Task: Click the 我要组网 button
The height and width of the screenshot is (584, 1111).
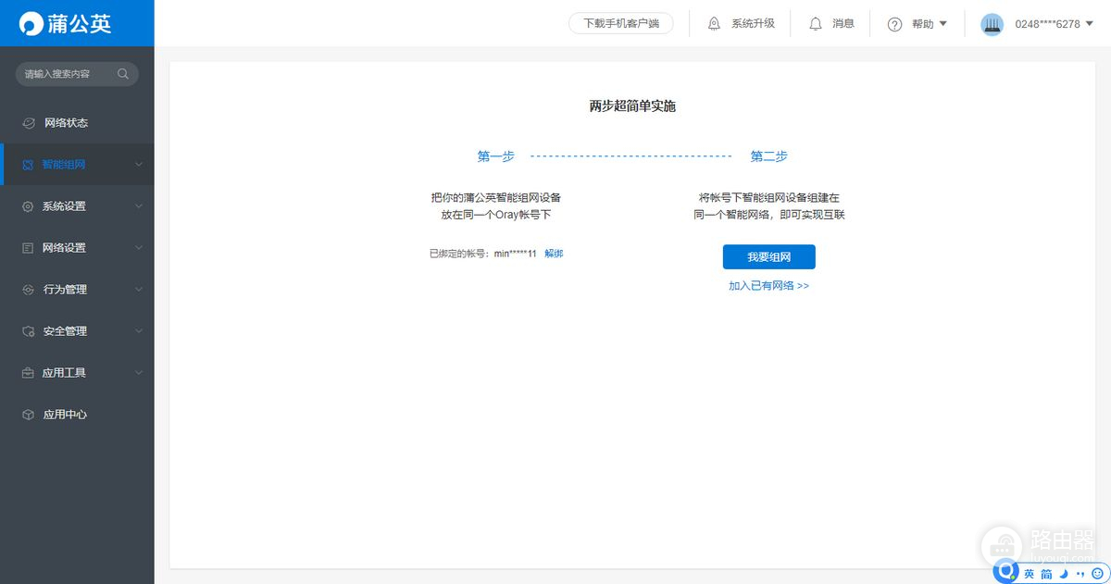Action: pyautogui.click(x=768, y=256)
